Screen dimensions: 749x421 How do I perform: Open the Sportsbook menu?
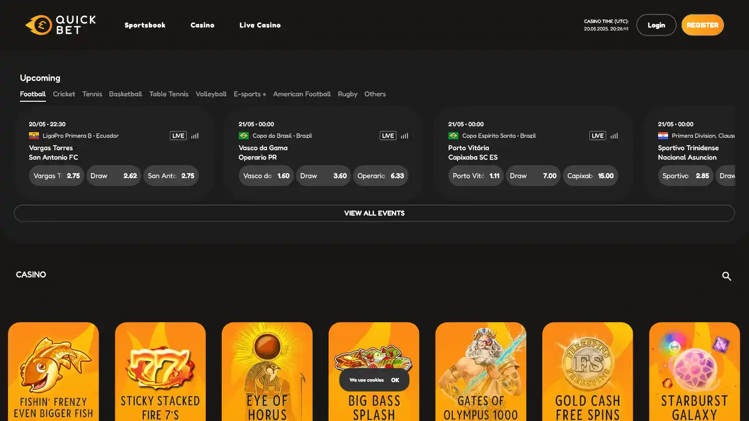coord(145,25)
